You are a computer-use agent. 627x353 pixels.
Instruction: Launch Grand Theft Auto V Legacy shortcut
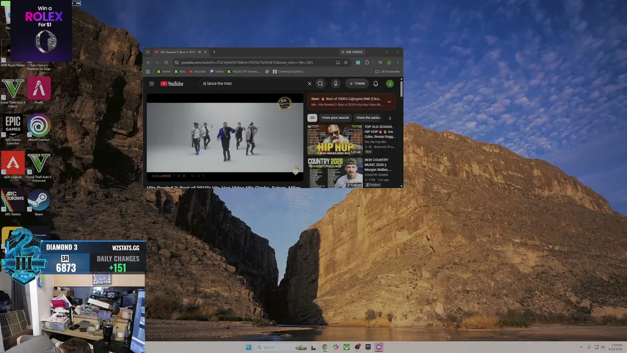coord(13,93)
